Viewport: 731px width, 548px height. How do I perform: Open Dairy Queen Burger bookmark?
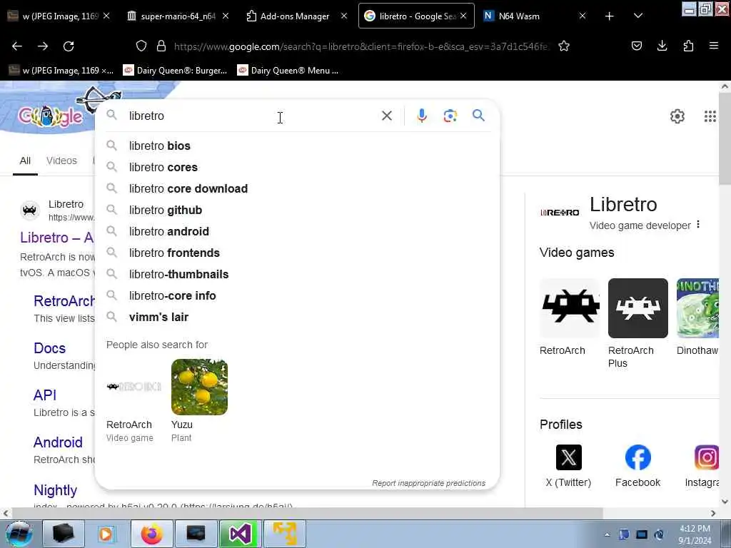(176, 71)
